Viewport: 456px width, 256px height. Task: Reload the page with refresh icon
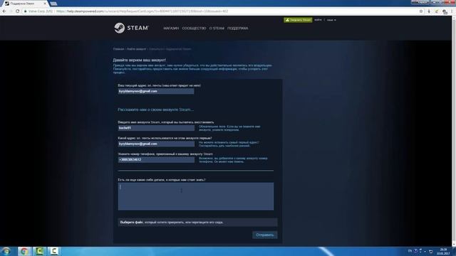17,11
